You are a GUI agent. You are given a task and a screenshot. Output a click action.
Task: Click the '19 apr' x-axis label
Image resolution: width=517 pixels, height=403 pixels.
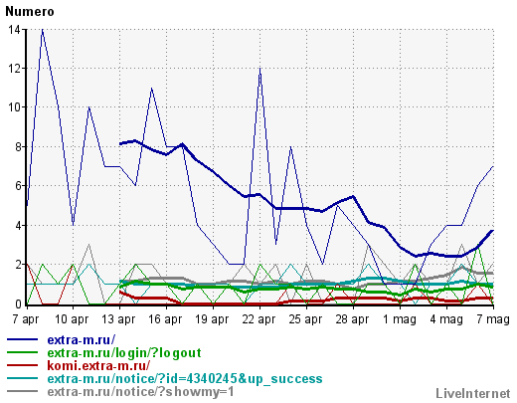[x=212, y=319]
